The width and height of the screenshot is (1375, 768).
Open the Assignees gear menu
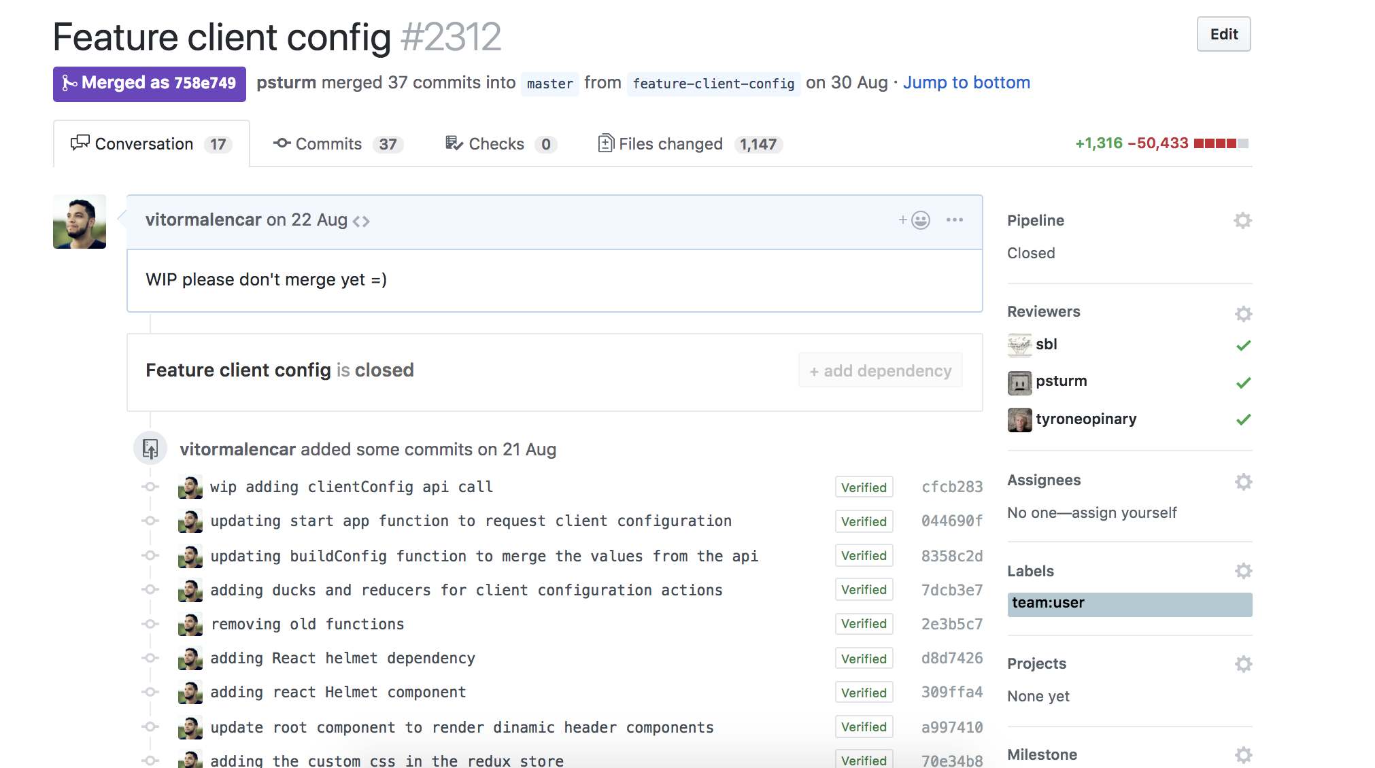pos(1243,482)
